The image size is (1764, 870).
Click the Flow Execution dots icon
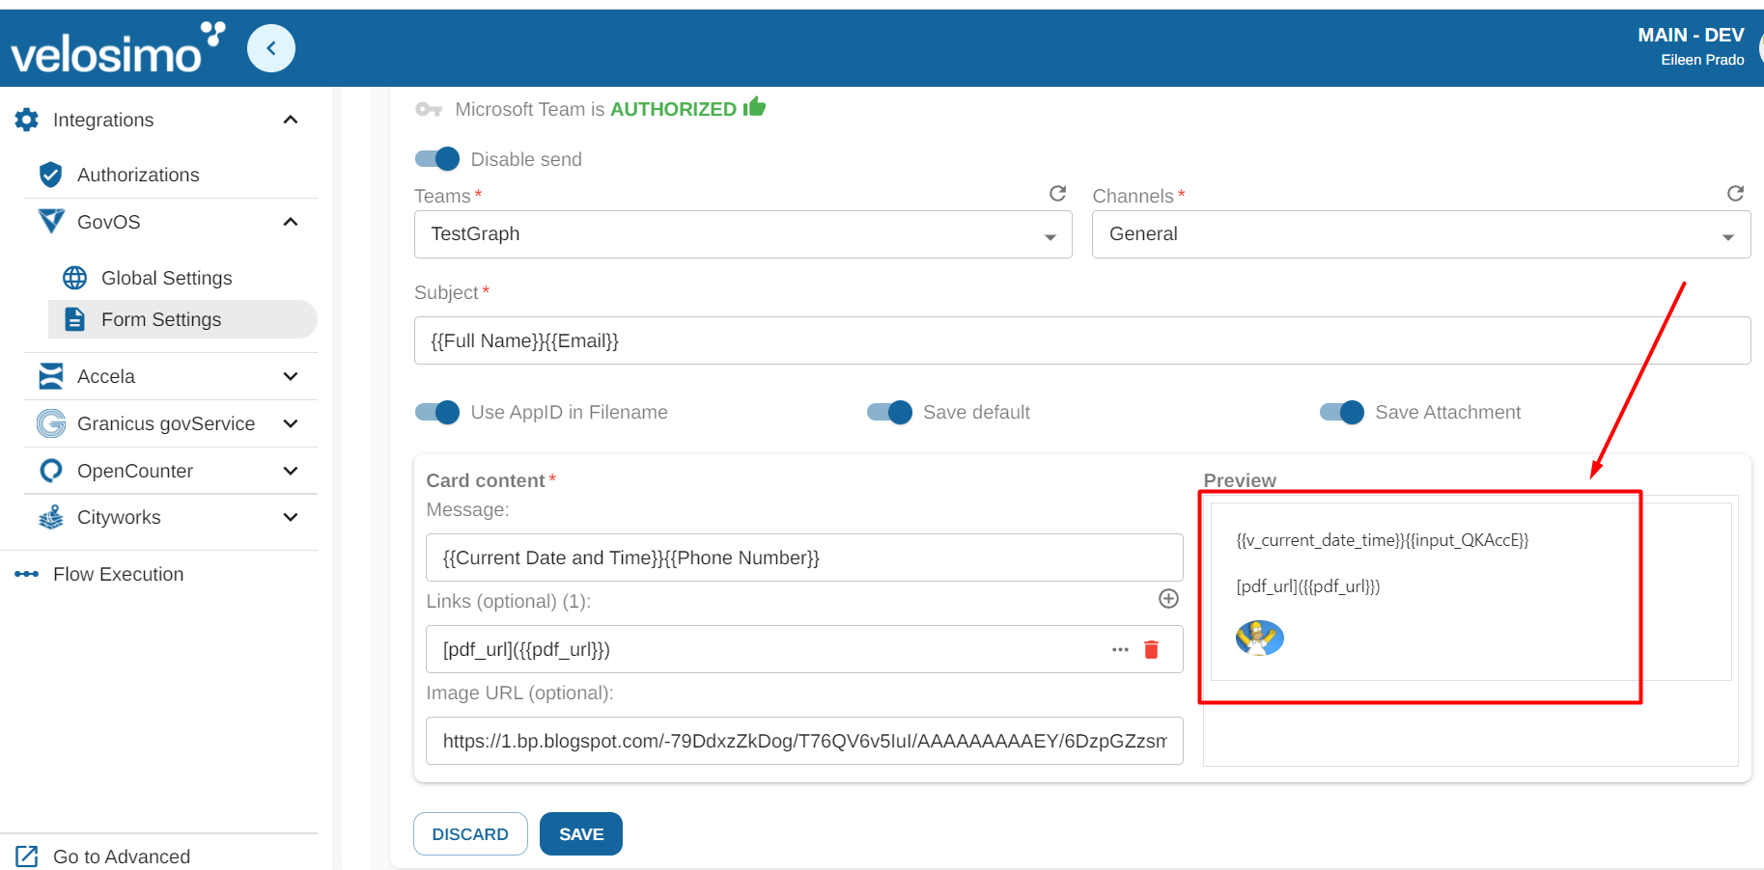coord(27,574)
